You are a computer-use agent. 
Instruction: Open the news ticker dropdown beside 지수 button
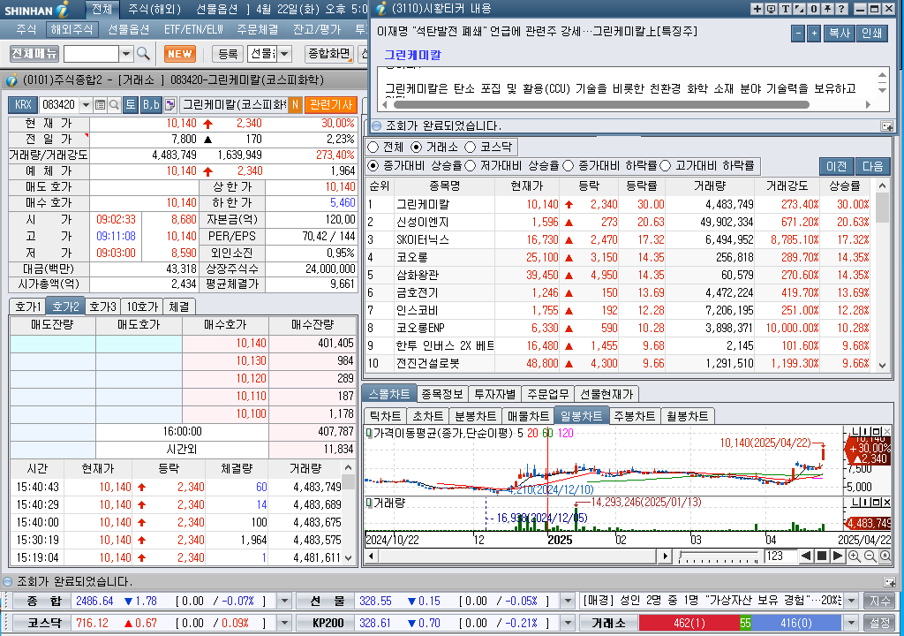[x=852, y=601]
